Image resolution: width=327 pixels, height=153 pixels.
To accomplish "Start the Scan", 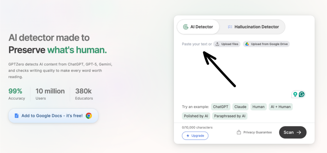I will (x=293, y=132).
